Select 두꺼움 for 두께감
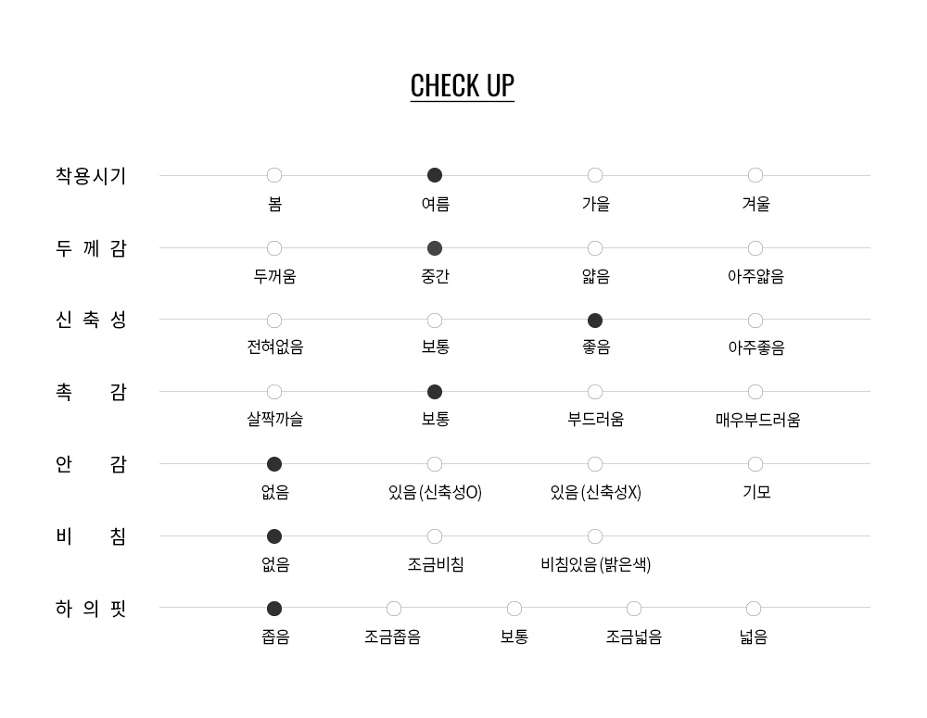The width and height of the screenshot is (927, 718). pyautogui.click(x=274, y=248)
